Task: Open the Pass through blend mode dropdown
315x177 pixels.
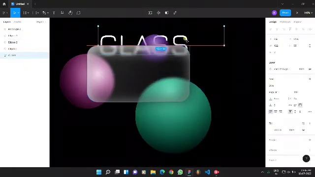Action: pos(280,69)
